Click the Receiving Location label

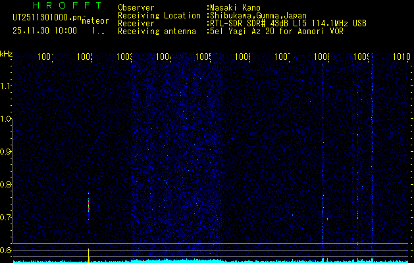[x=159, y=16]
